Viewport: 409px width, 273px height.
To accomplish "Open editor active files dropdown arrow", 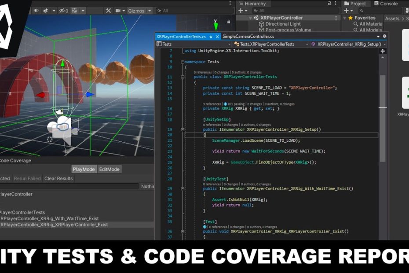I will pos(378,37).
